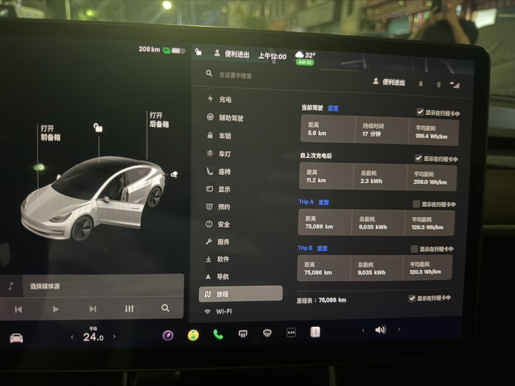Open the 服务 service menu

click(217, 242)
